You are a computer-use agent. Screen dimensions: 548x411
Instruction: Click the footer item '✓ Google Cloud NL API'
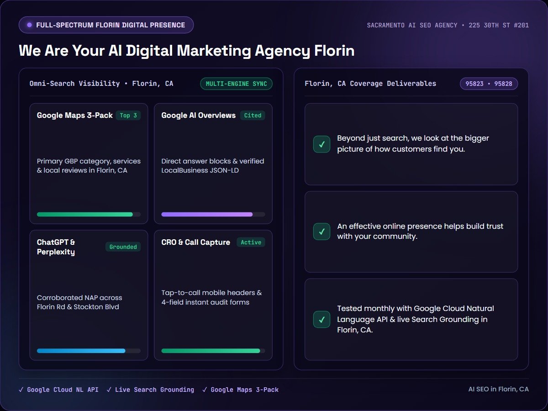click(x=58, y=390)
